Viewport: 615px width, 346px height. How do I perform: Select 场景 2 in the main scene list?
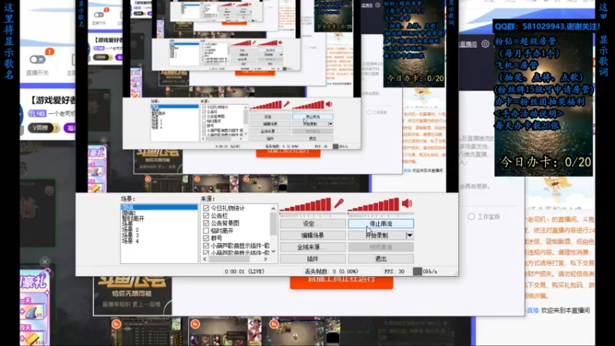coord(130,230)
